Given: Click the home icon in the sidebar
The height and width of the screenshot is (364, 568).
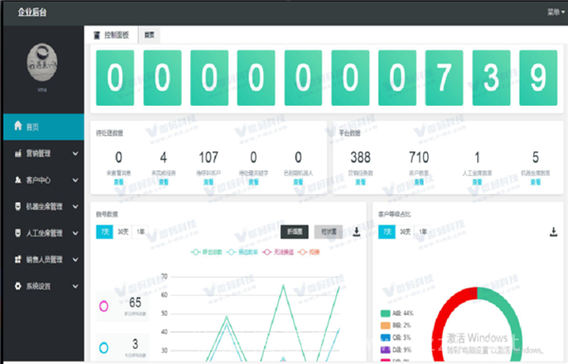Looking at the screenshot, I should [18, 126].
